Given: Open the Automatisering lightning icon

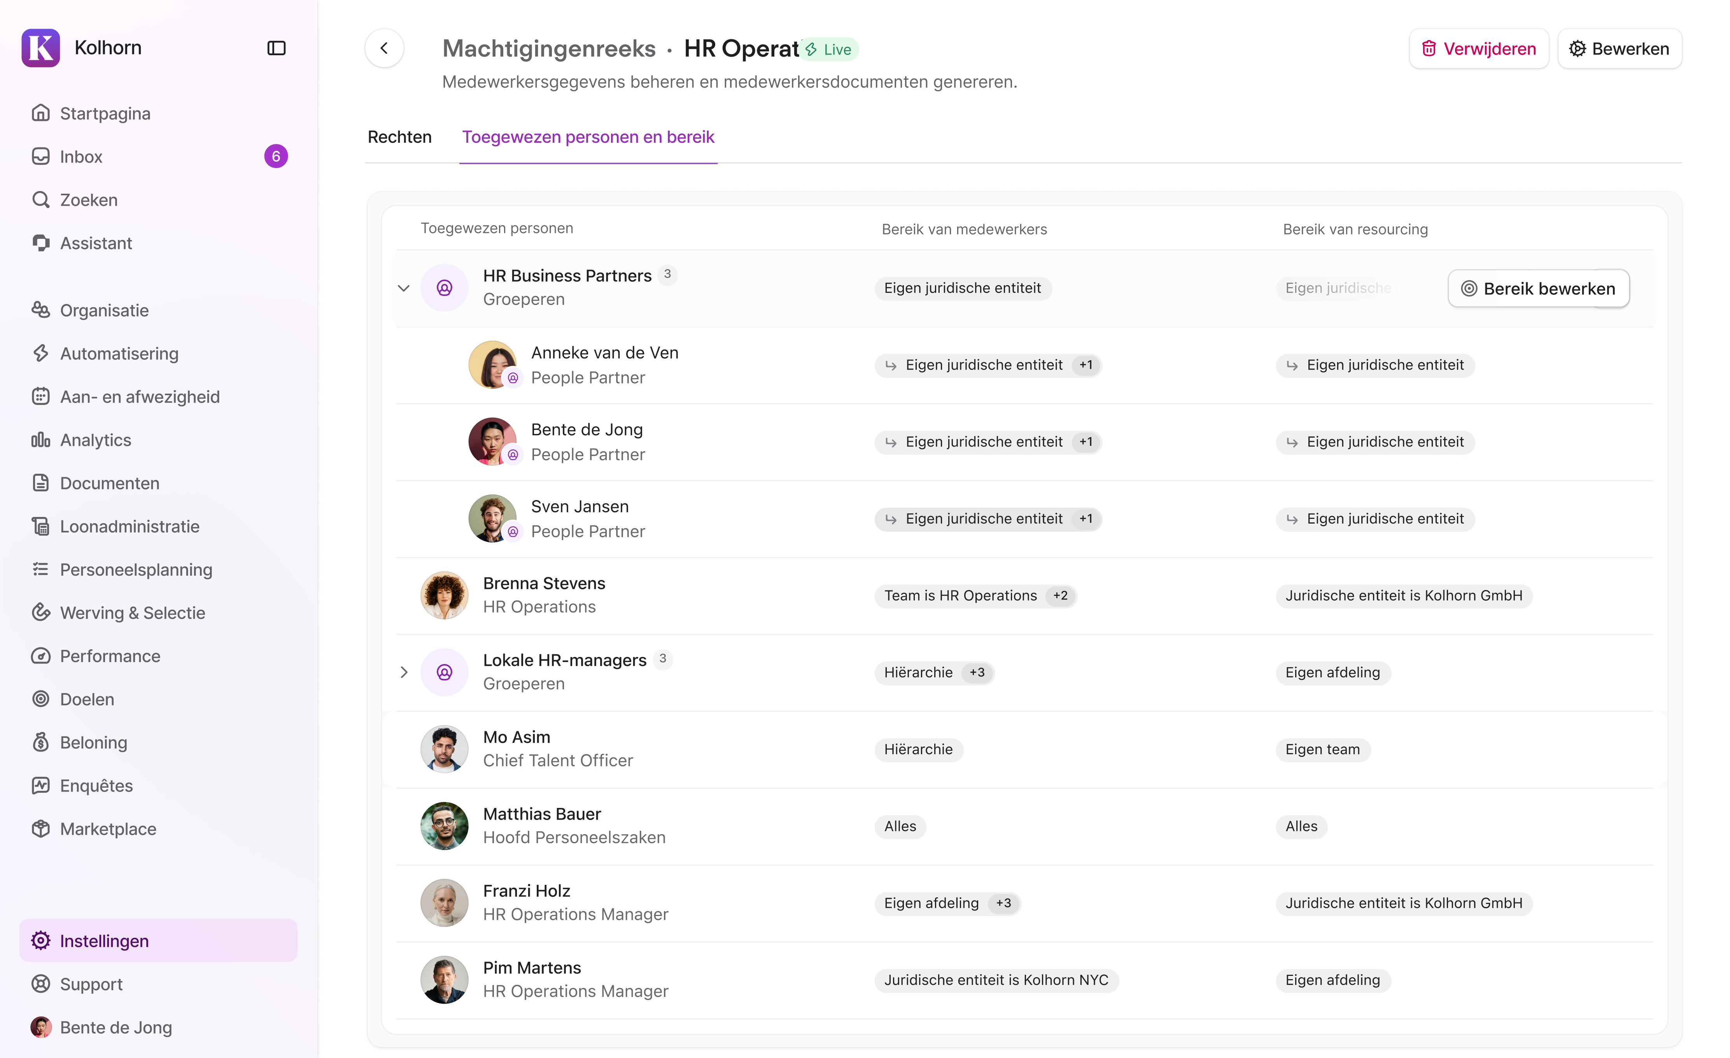Looking at the screenshot, I should pyautogui.click(x=41, y=353).
